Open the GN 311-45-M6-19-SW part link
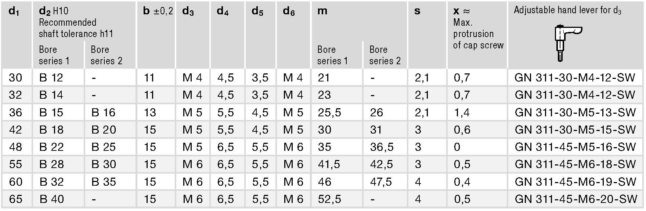Viewport: 646px width, 211px height. (x=575, y=182)
